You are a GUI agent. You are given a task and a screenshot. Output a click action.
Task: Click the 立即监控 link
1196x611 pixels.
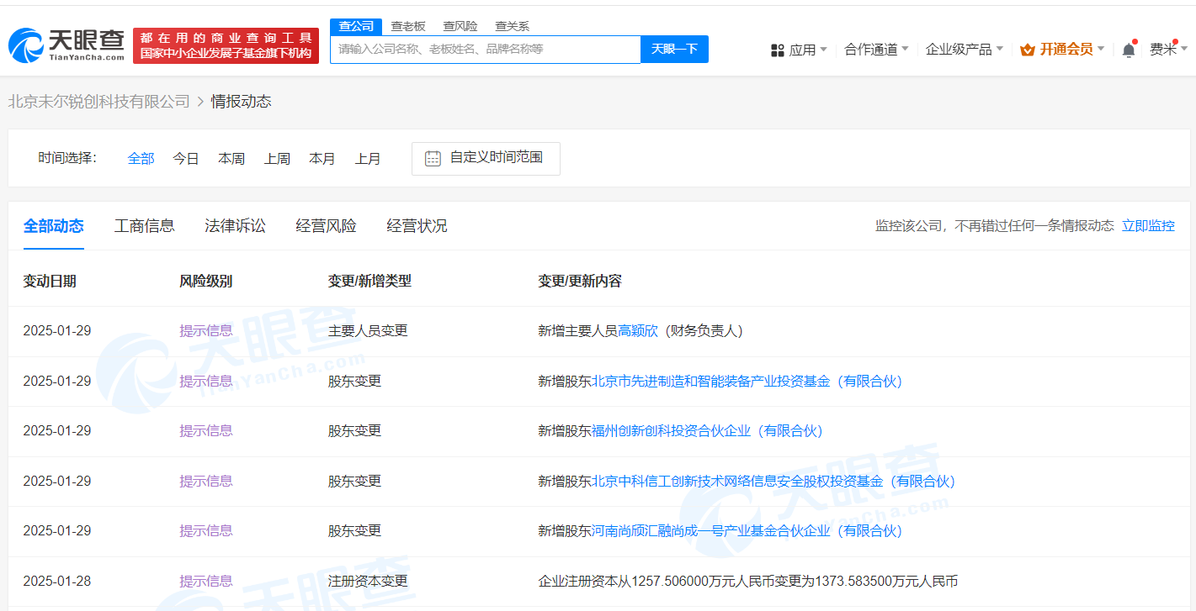coord(1148,225)
